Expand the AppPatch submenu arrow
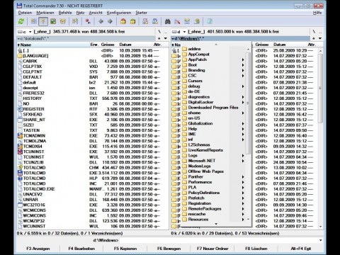340x255 pixels. pos(242,59)
